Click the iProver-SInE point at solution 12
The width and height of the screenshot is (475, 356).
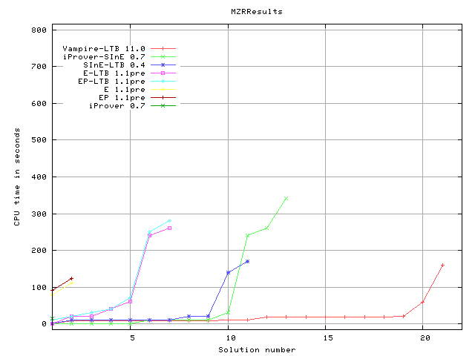click(266, 228)
